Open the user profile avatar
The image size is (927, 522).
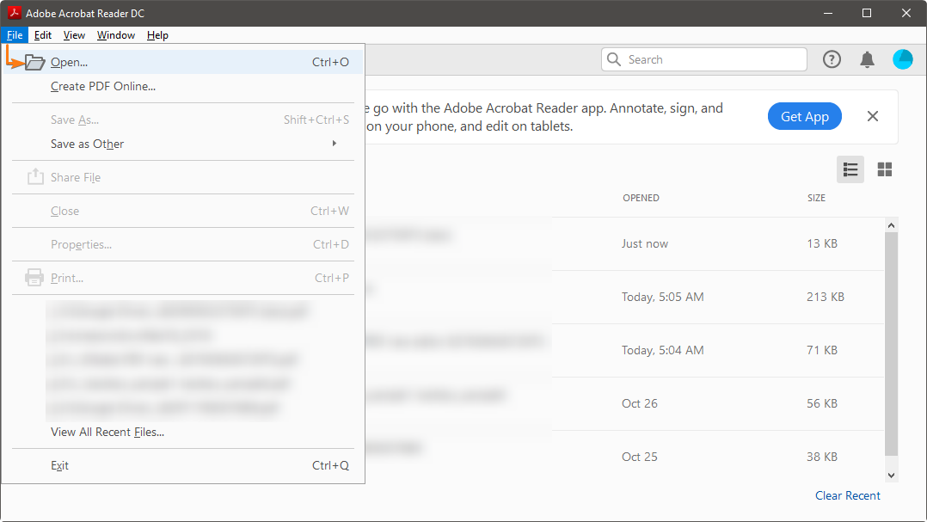click(902, 59)
